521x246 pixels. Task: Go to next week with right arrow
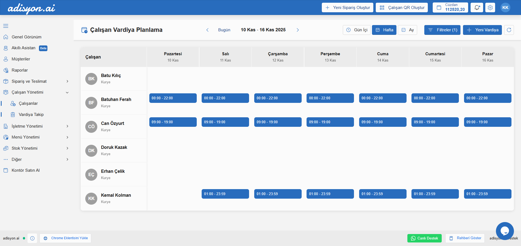(x=298, y=30)
